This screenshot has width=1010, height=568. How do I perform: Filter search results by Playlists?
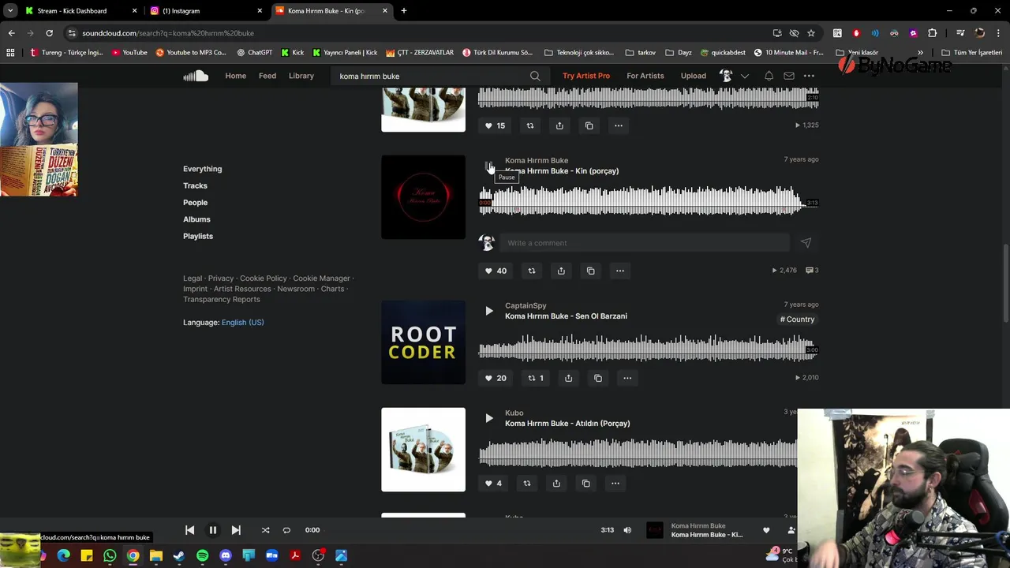tap(198, 236)
